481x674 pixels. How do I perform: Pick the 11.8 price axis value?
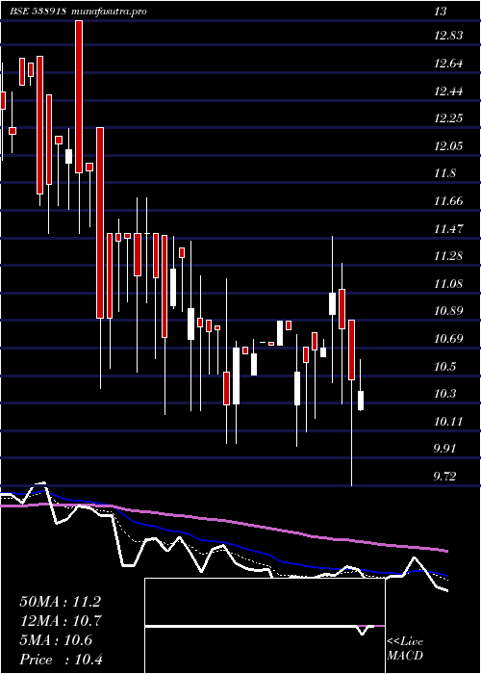[x=444, y=173]
